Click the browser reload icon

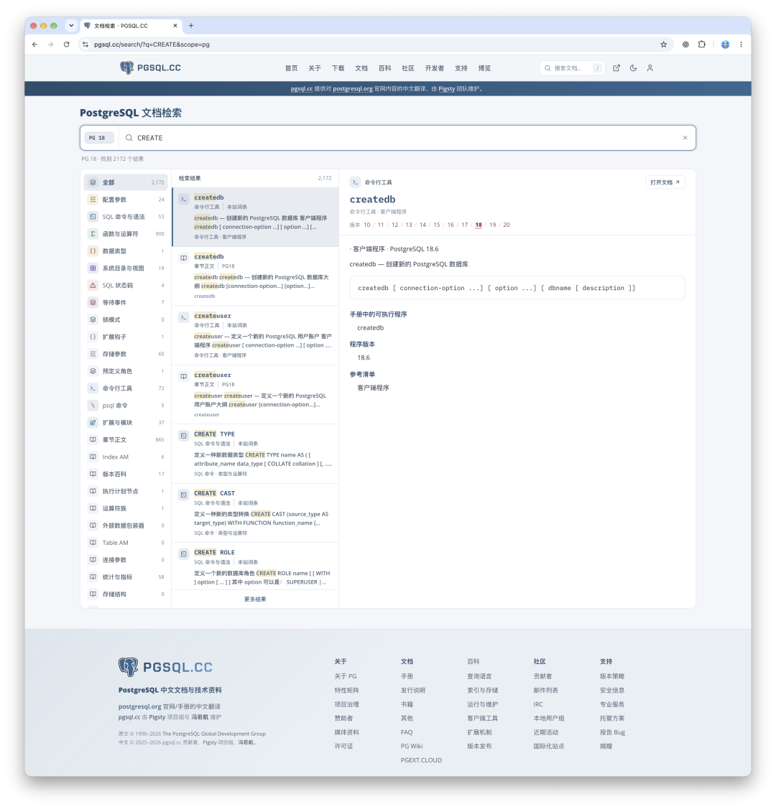tap(67, 45)
